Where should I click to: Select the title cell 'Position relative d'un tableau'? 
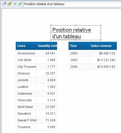coord(76,33)
